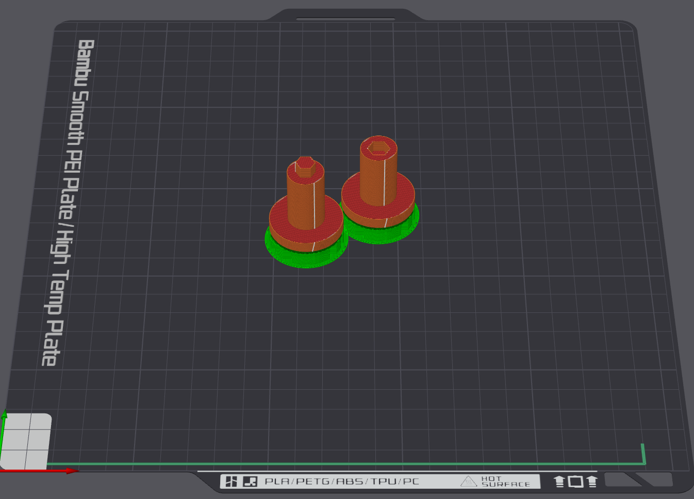Click the handle slot at the plate's top edge
Viewport: 694px width, 499px height.
345,19
